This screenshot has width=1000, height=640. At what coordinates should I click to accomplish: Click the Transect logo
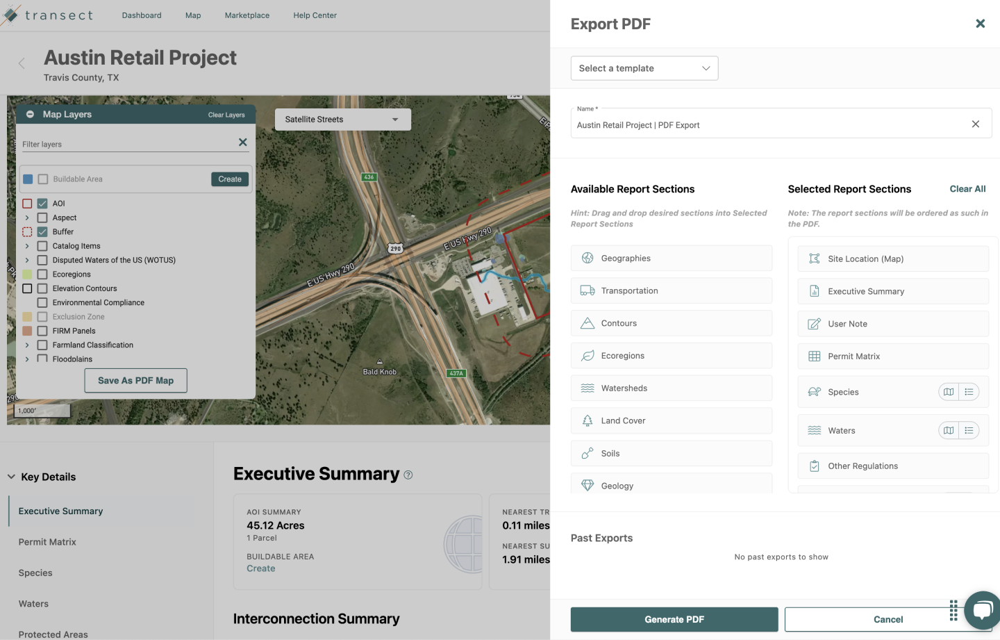pos(49,15)
